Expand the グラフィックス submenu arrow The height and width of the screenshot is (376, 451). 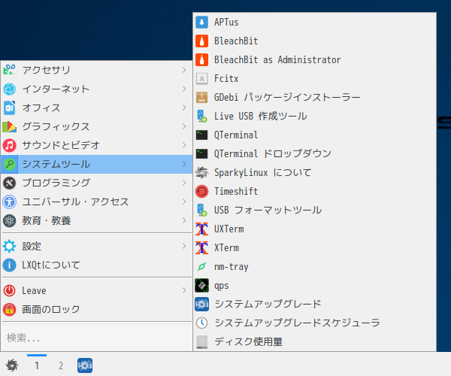click(x=184, y=126)
